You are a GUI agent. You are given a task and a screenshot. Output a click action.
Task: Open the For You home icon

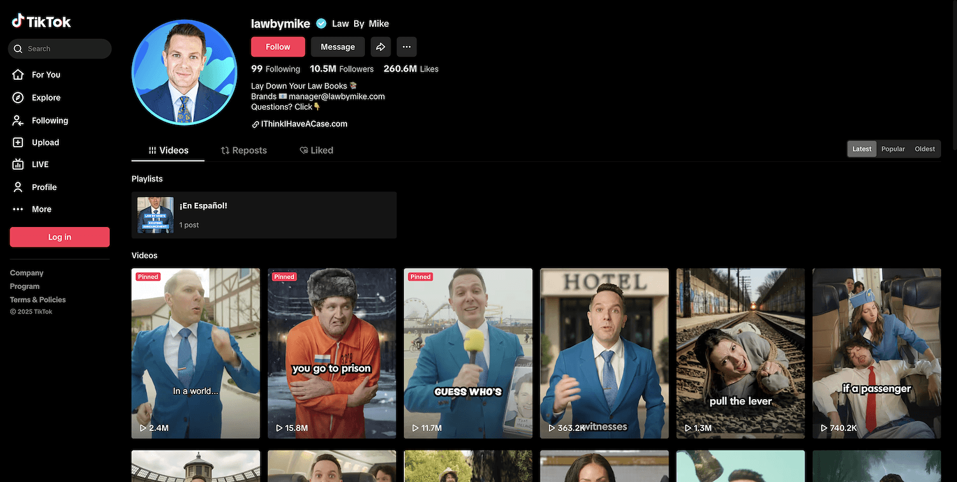pyautogui.click(x=19, y=75)
